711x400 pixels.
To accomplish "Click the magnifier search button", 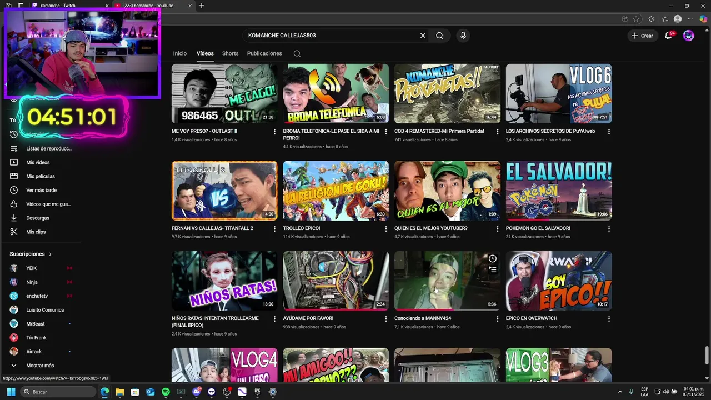I will point(439,36).
